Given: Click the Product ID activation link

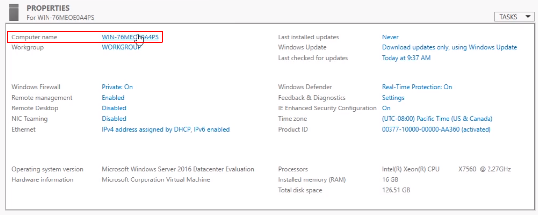Looking at the screenshot, I should (x=436, y=129).
